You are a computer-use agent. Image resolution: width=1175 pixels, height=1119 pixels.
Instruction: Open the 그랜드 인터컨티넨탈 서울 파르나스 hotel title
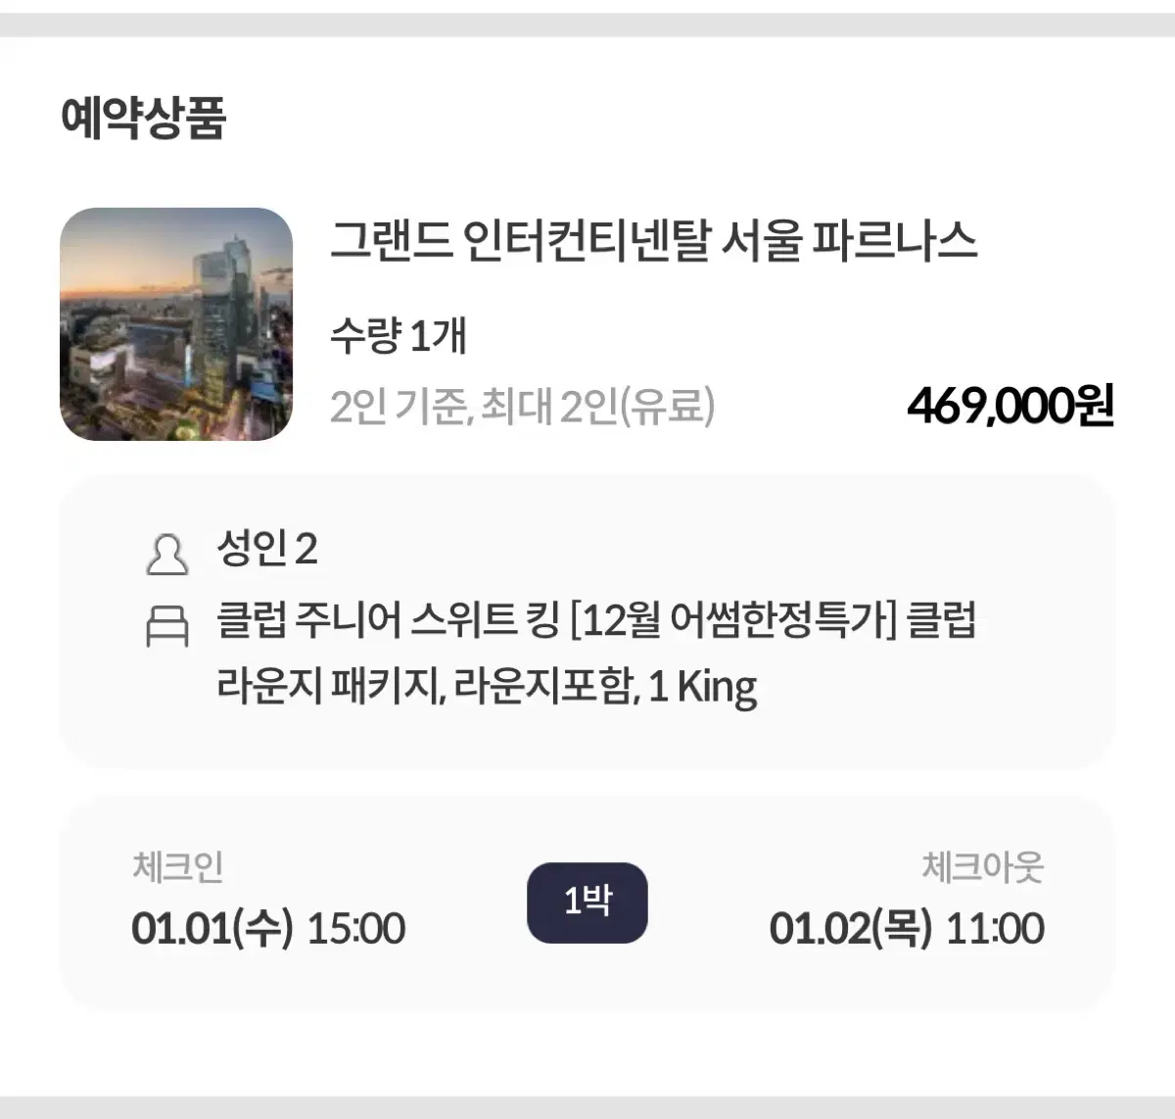[x=653, y=241]
